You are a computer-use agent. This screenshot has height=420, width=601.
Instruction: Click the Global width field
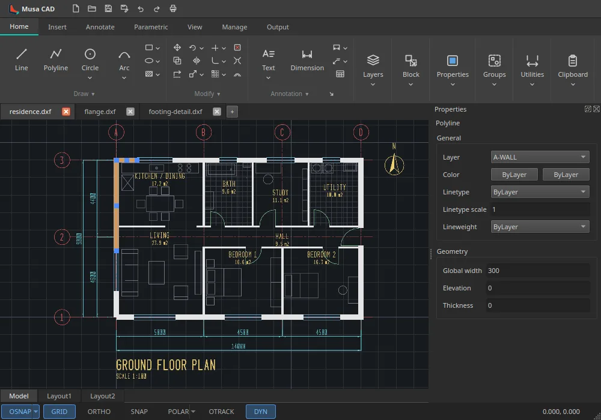(538, 271)
